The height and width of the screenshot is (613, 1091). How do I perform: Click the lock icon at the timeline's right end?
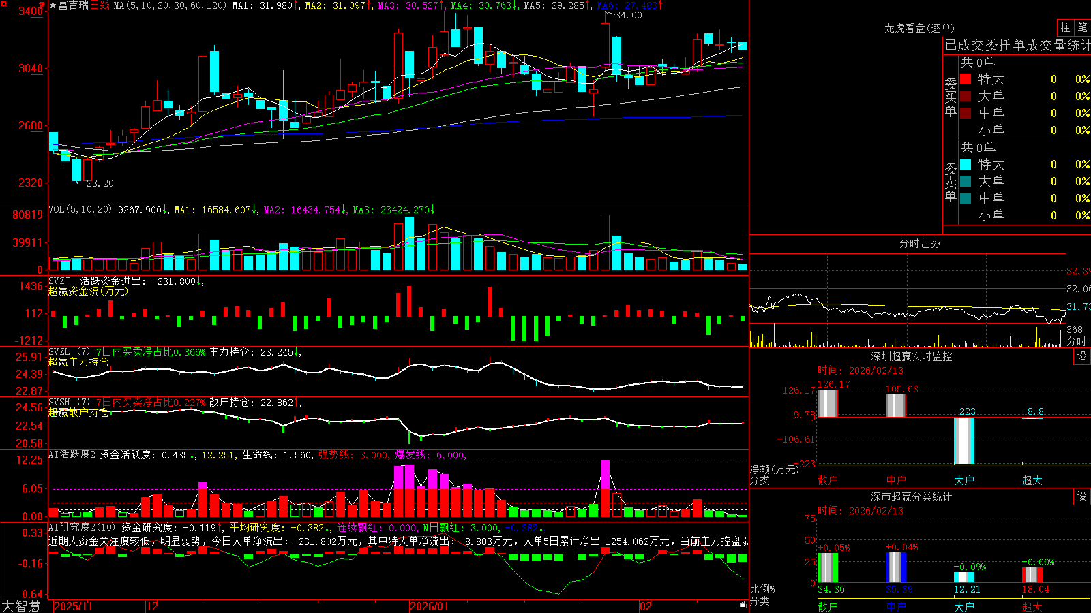coord(743,605)
